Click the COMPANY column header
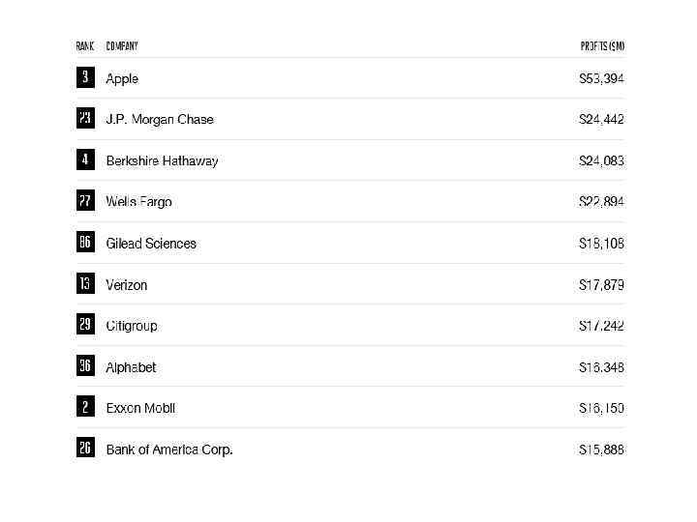Image resolution: width=697 pixels, height=522 pixels. 122,45
